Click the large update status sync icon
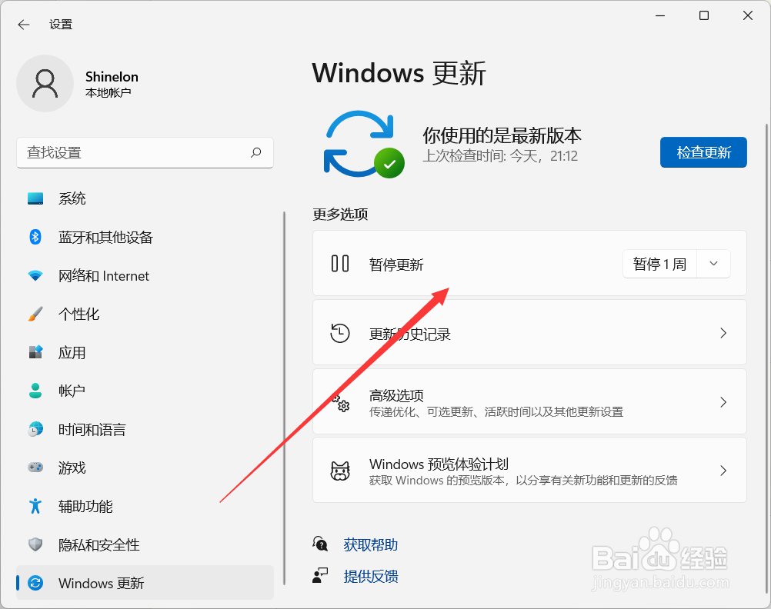This screenshot has width=771, height=609. coord(364,145)
